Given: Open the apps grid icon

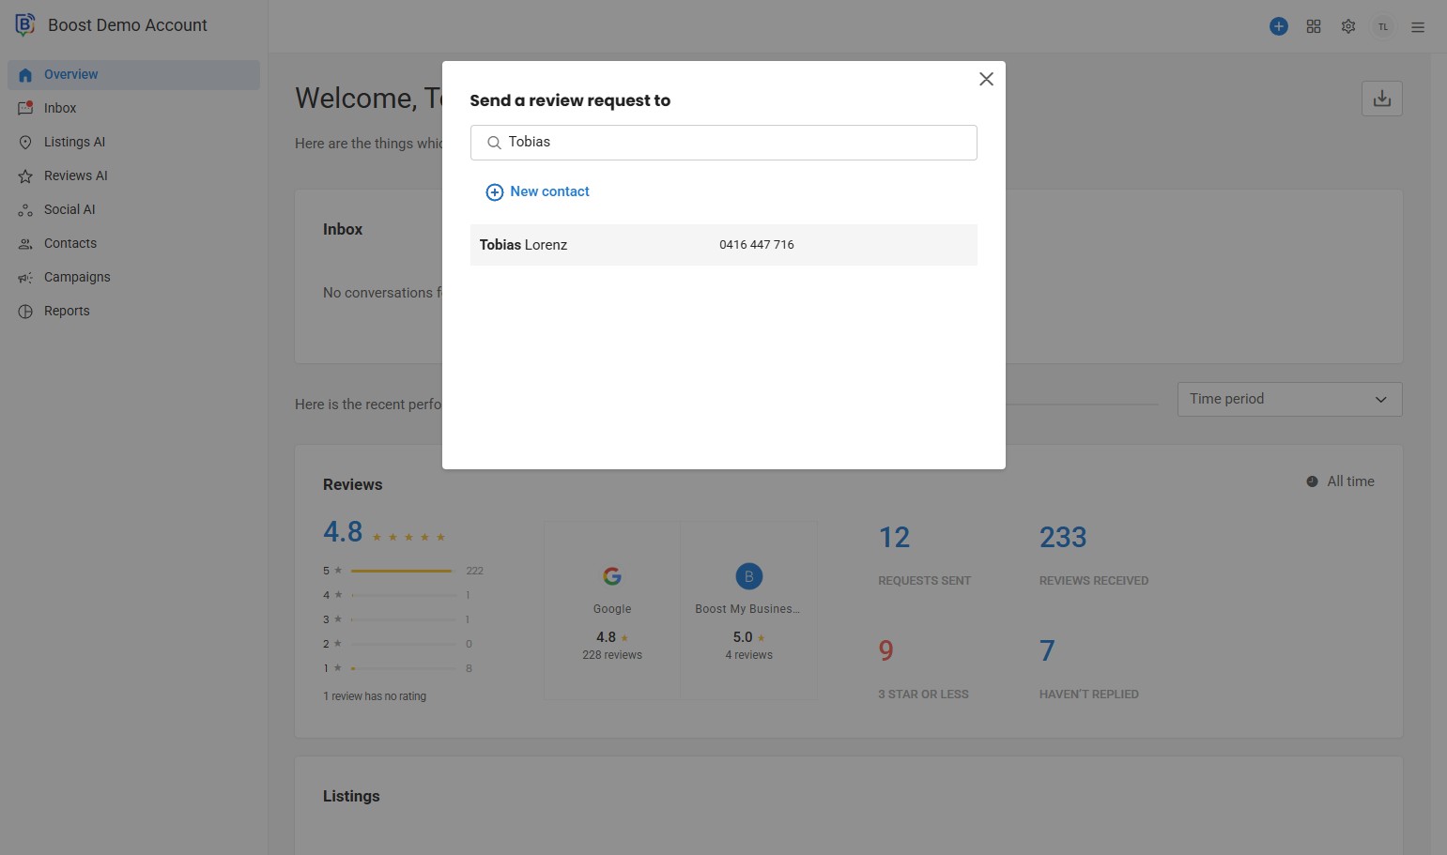Looking at the screenshot, I should pos(1314,26).
